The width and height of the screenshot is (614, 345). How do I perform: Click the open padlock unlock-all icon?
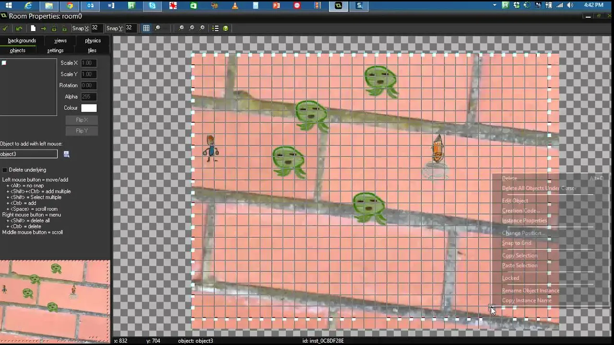[64, 28]
